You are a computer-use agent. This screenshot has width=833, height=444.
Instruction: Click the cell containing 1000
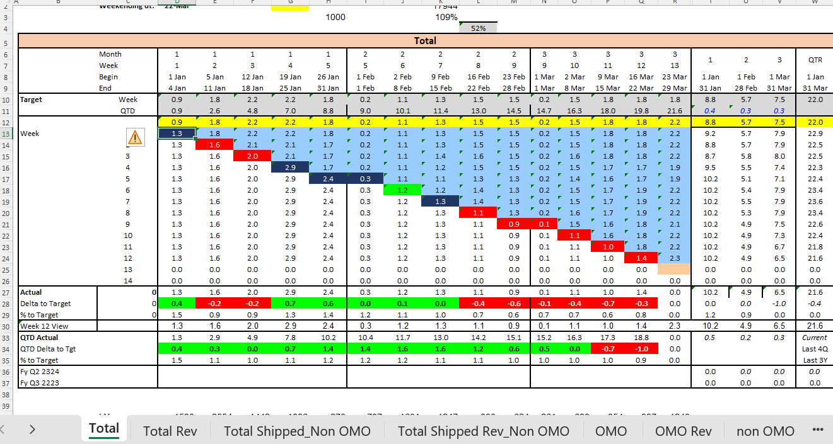click(335, 17)
